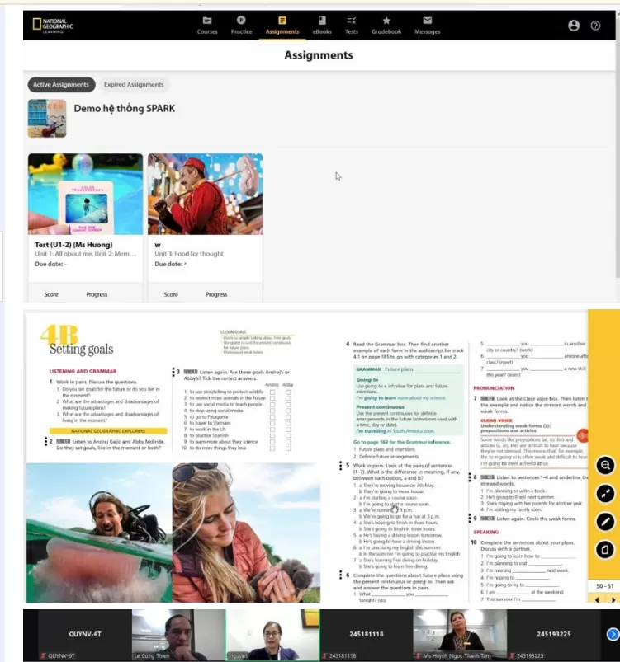Click the user profile account icon

574,26
